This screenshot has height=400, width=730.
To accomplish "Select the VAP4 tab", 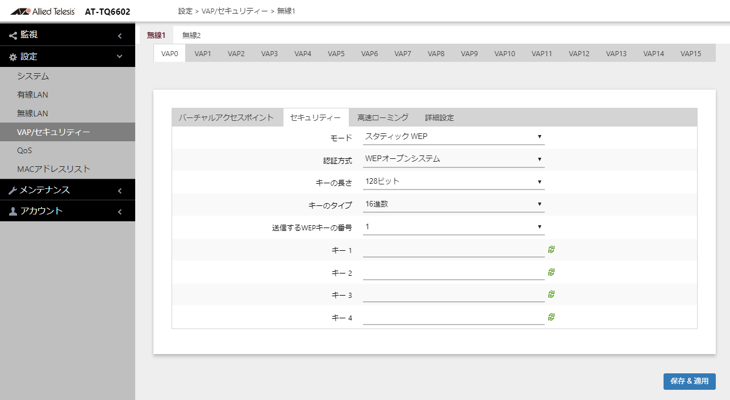I will [x=303, y=54].
